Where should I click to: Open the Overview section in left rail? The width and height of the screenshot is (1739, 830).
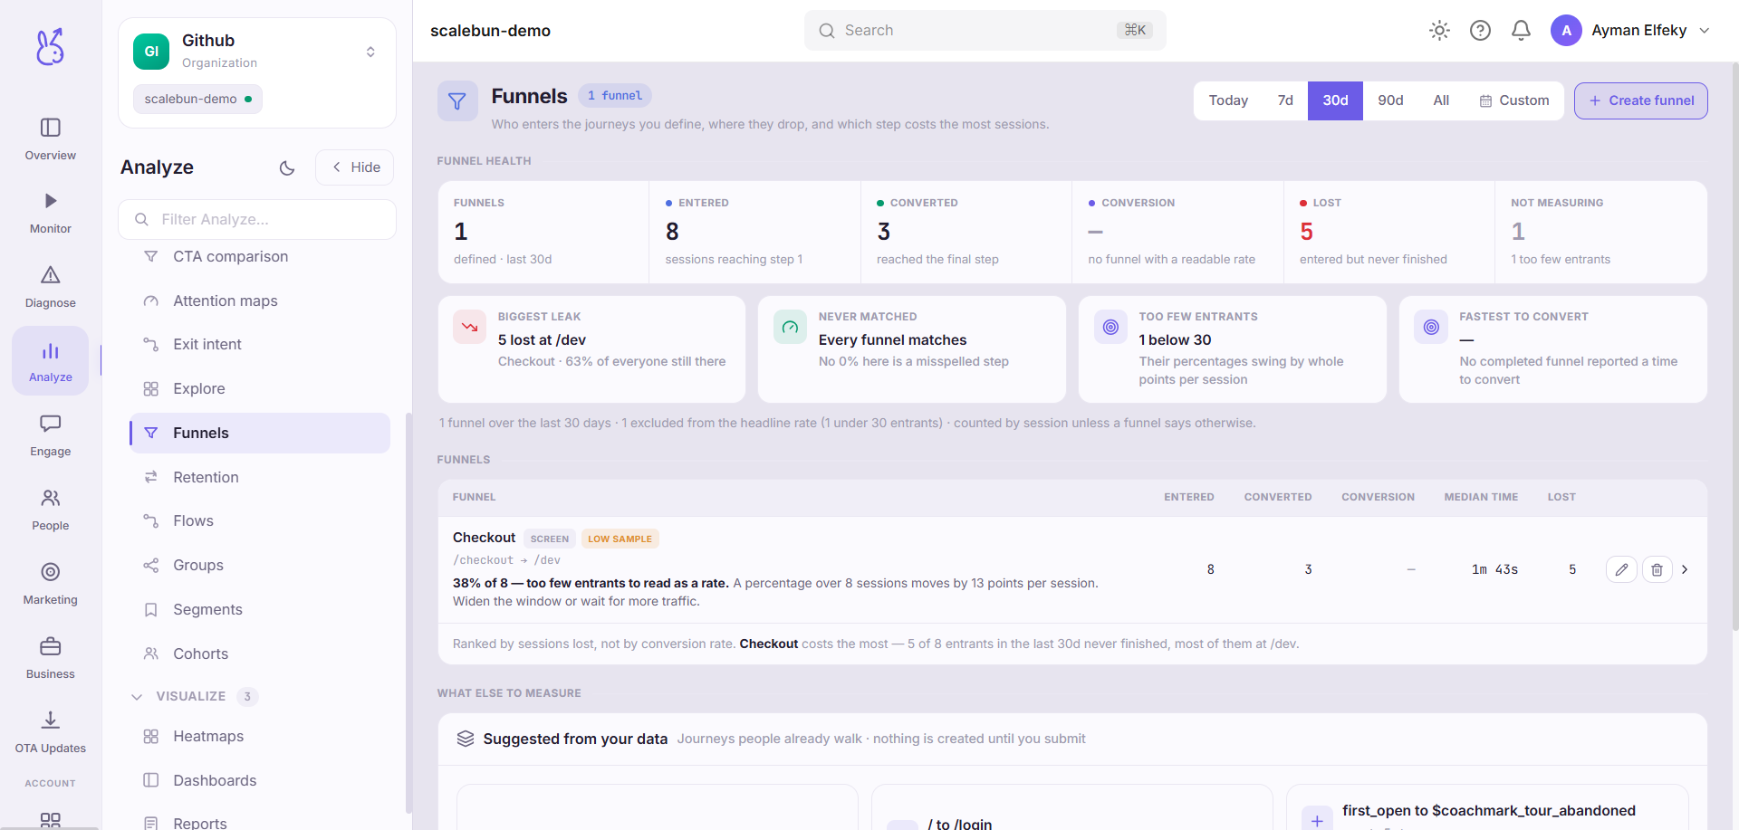click(x=51, y=138)
